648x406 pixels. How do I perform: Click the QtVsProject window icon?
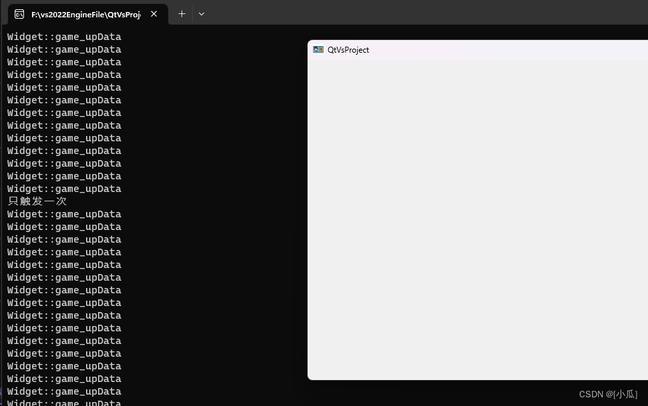(x=318, y=49)
